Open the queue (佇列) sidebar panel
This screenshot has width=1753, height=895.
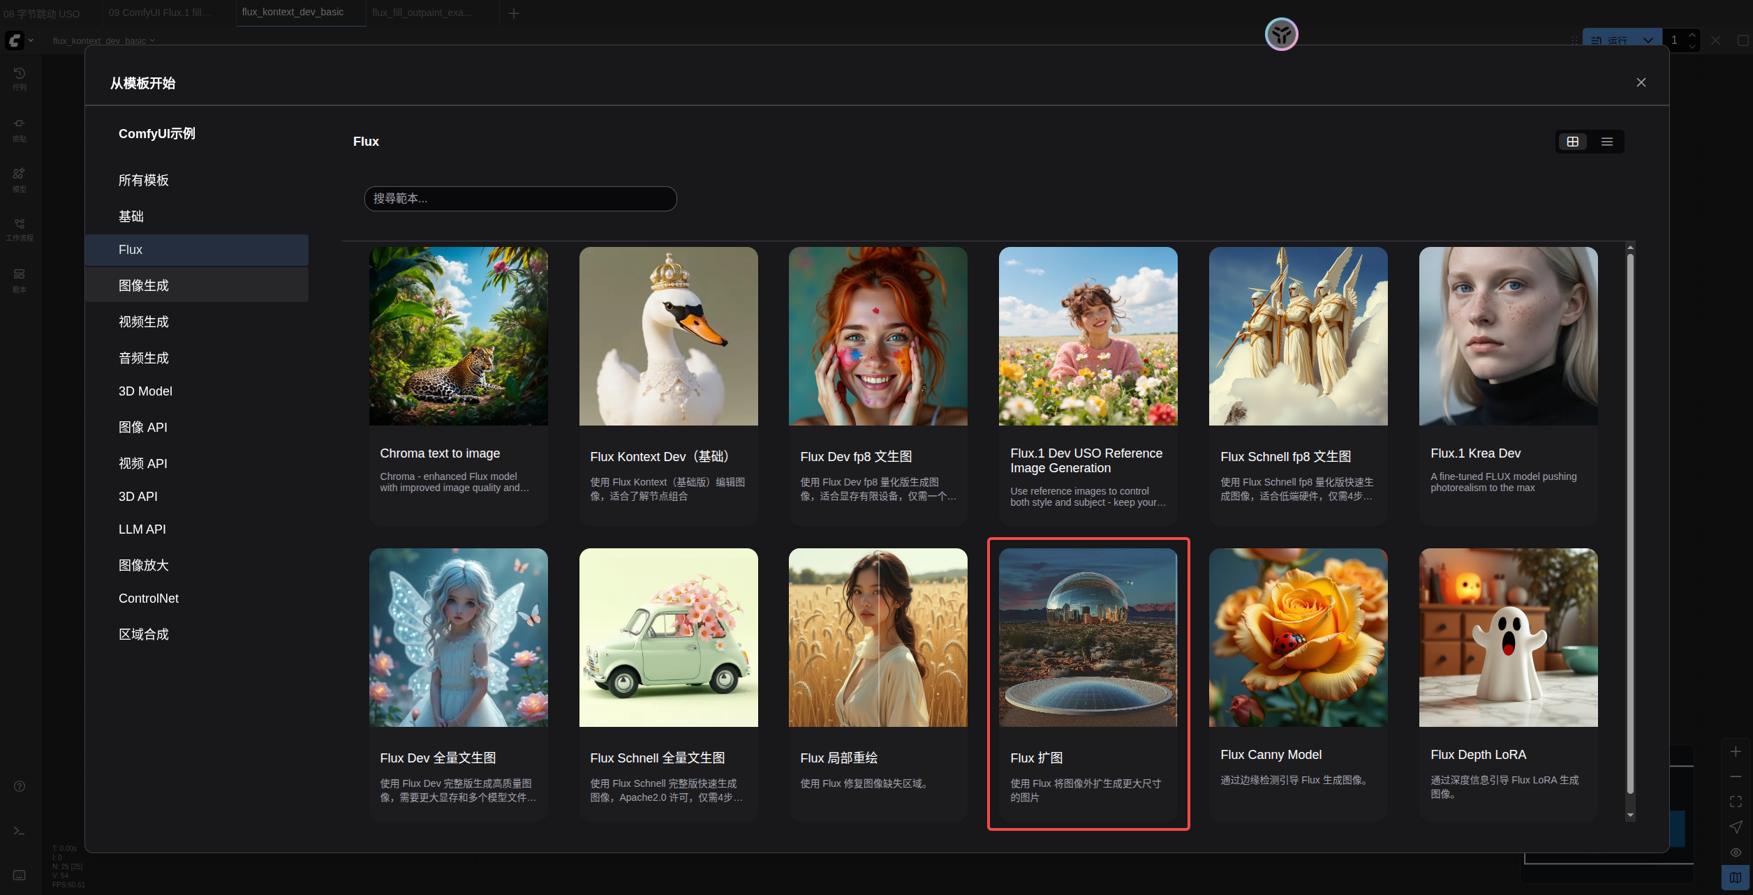20,79
